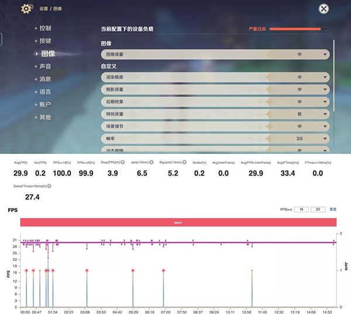Viewport: 351px width, 316px height.
Task: Open the 特效质量 dropdown
Action: coord(325,114)
